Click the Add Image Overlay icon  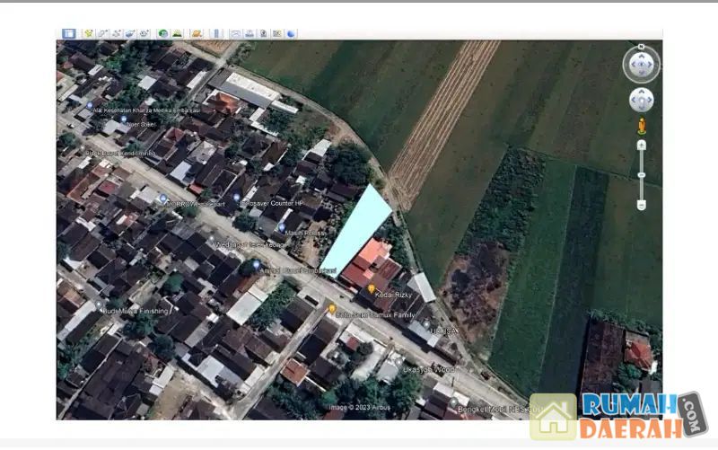click(x=131, y=33)
